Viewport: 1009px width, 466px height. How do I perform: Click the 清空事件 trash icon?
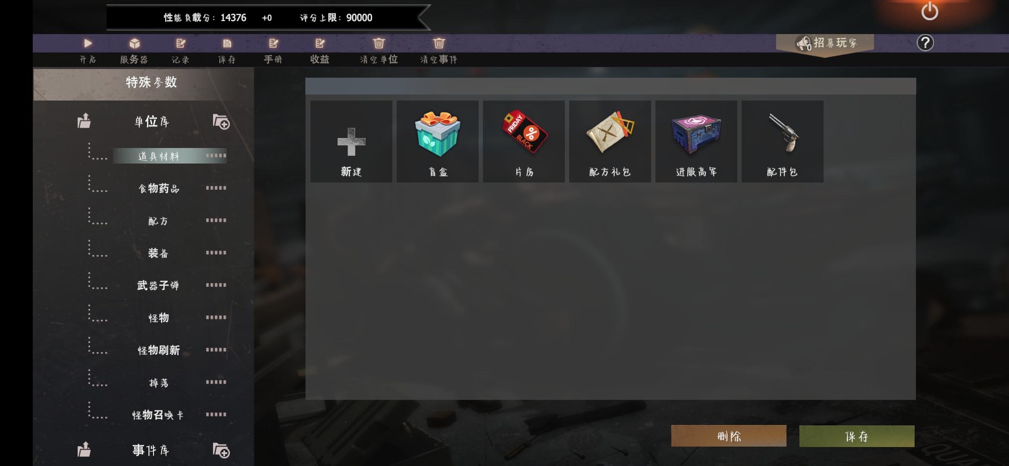tap(439, 43)
